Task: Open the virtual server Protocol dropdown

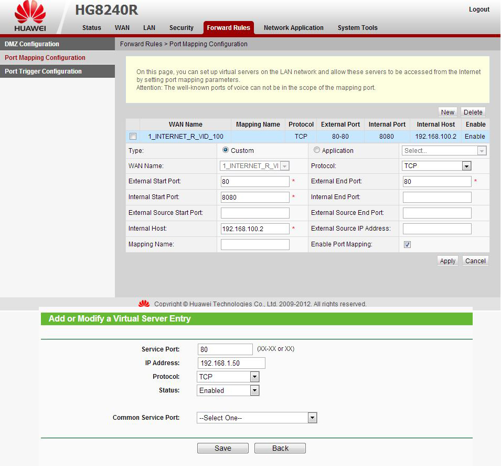Action: tap(228, 377)
